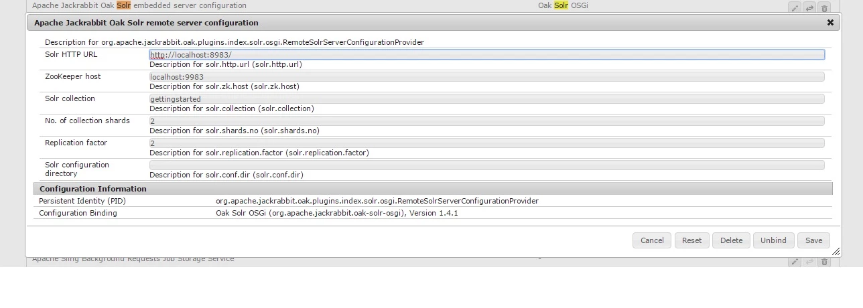
Task: Cancel the configuration dialog
Action: pyautogui.click(x=652, y=240)
